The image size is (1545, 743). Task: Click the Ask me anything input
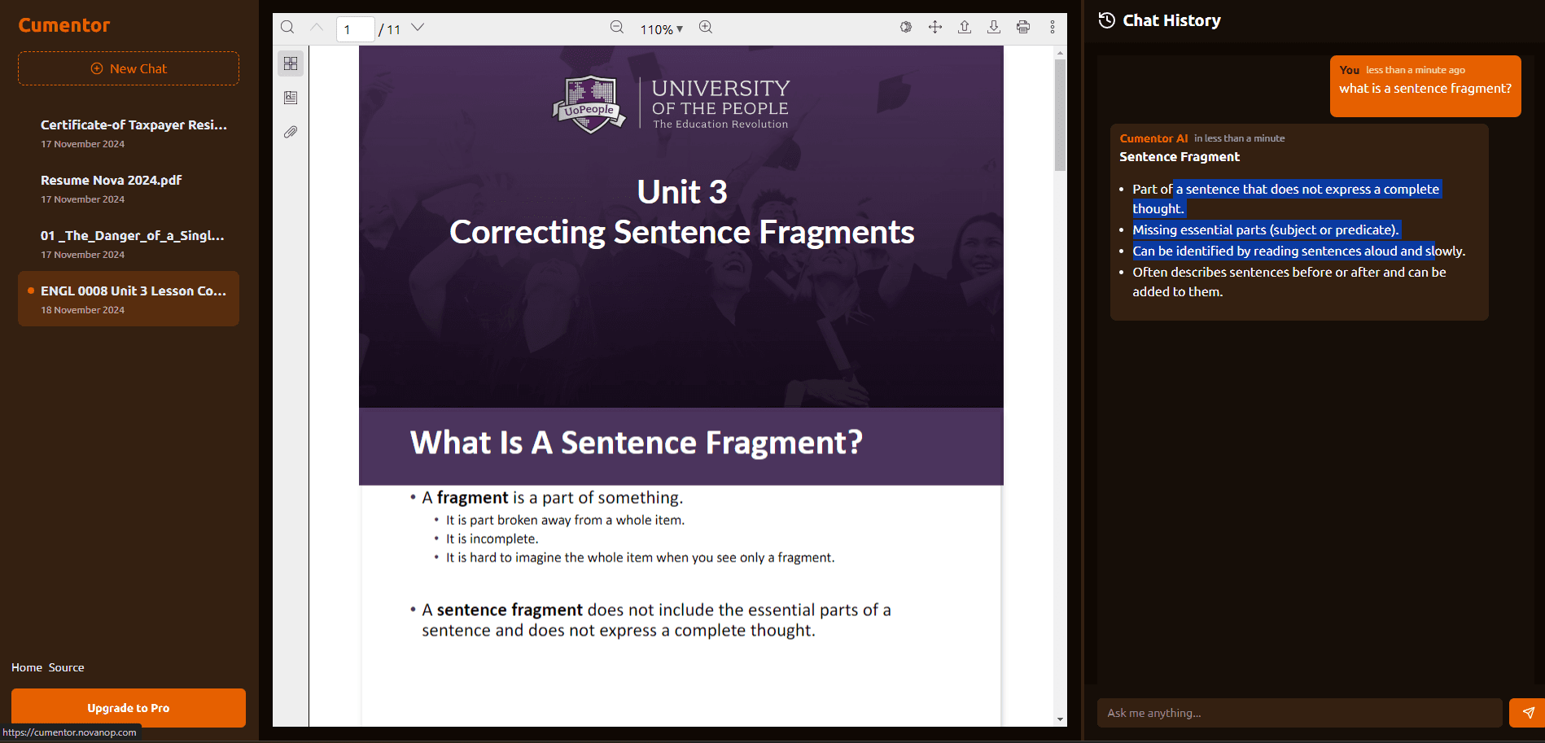coord(1299,713)
